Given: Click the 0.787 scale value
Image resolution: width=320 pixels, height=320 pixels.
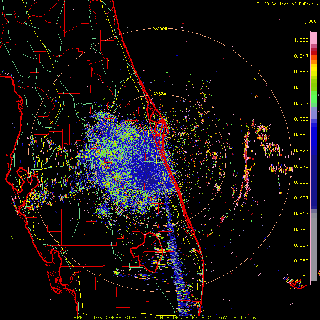Looking at the screenshot, I should 301,103.
